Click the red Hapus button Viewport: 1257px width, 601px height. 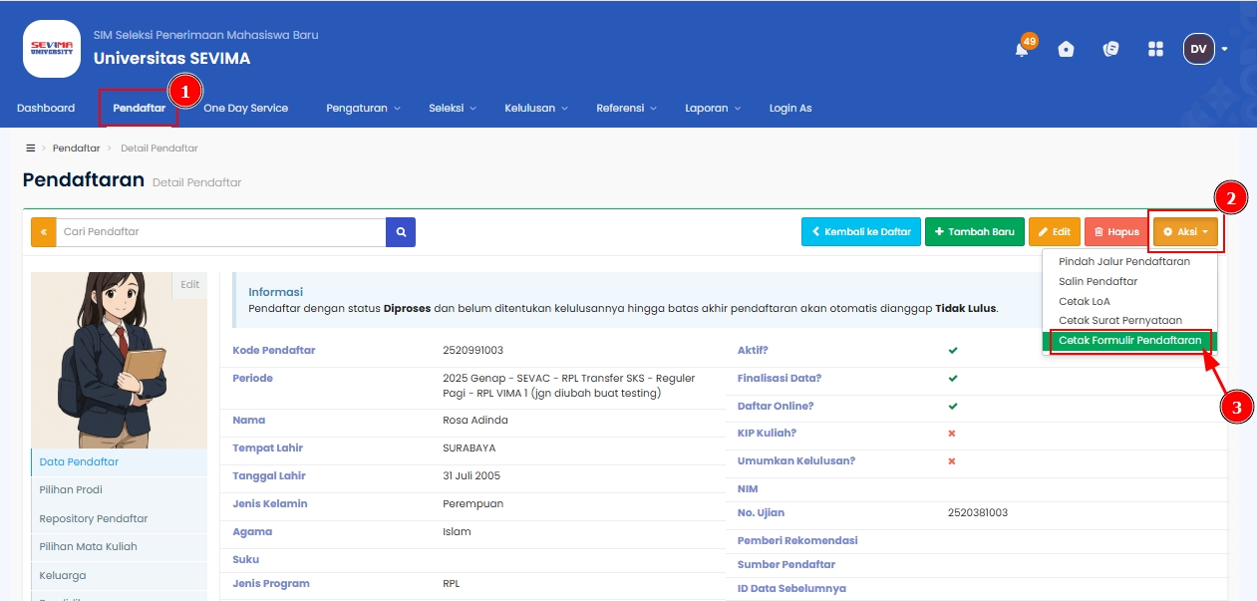tap(1115, 232)
